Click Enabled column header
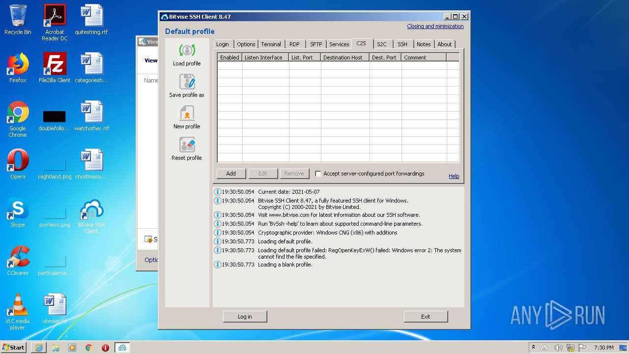This screenshot has height=354, width=629. click(230, 58)
